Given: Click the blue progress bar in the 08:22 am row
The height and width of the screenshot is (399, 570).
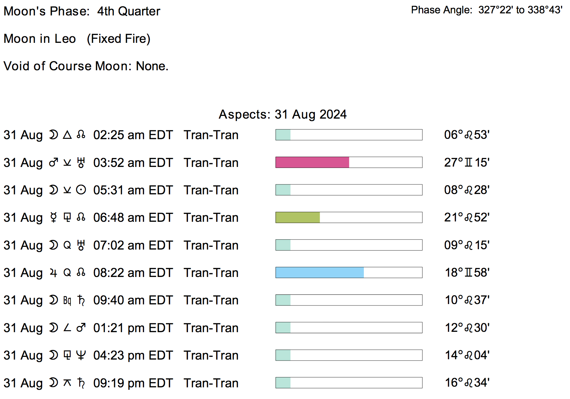Looking at the screenshot, I should point(320,273).
